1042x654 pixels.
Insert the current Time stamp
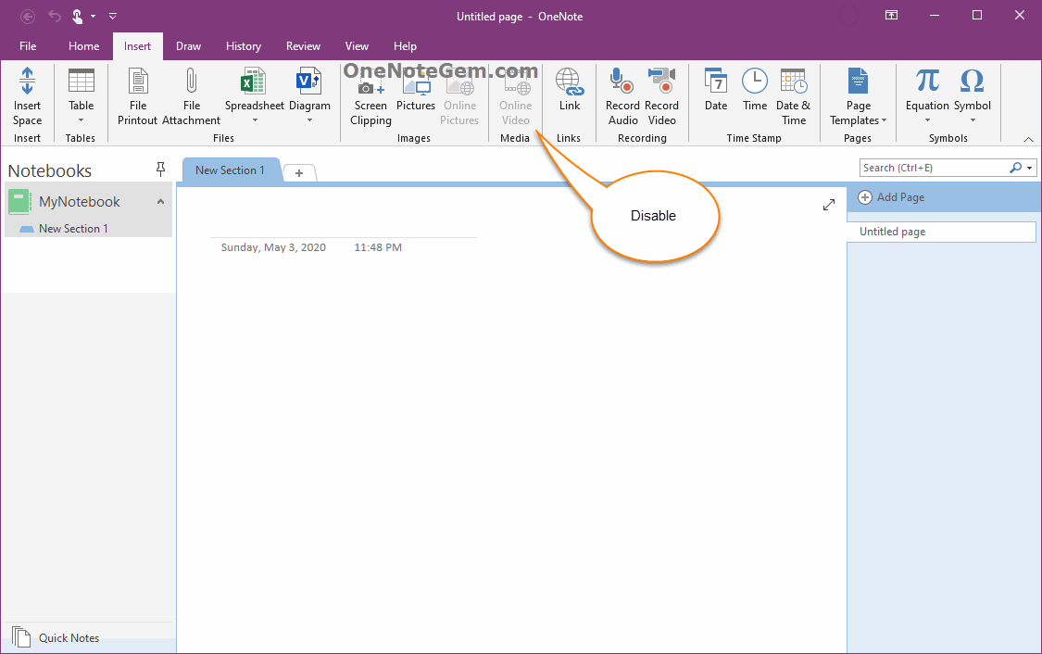click(755, 90)
